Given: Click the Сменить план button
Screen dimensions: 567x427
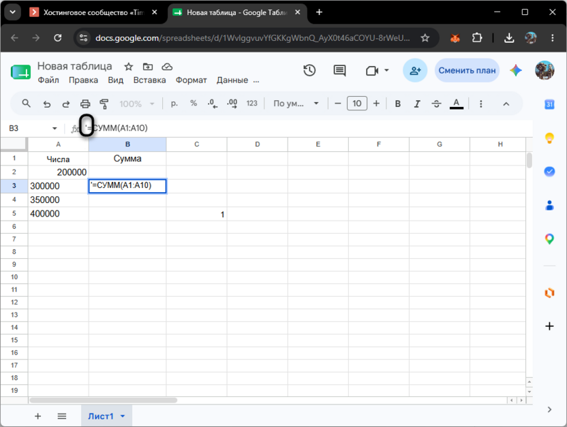Looking at the screenshot, I should tap(468, 70).
